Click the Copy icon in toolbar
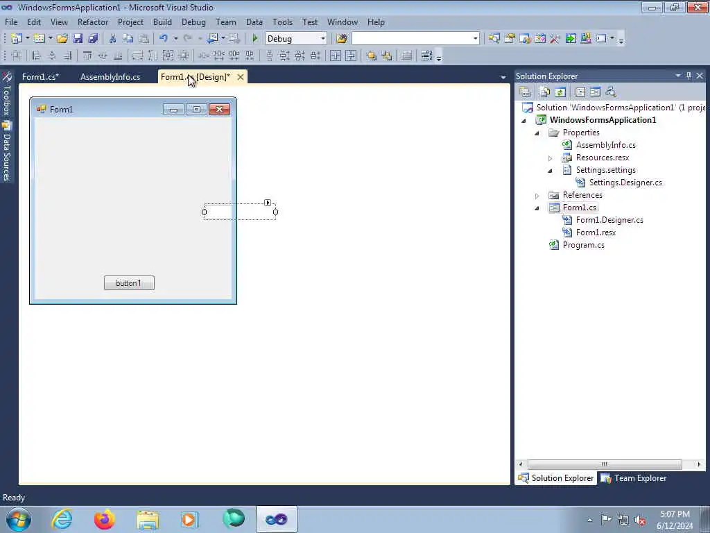 coord(128,39)
